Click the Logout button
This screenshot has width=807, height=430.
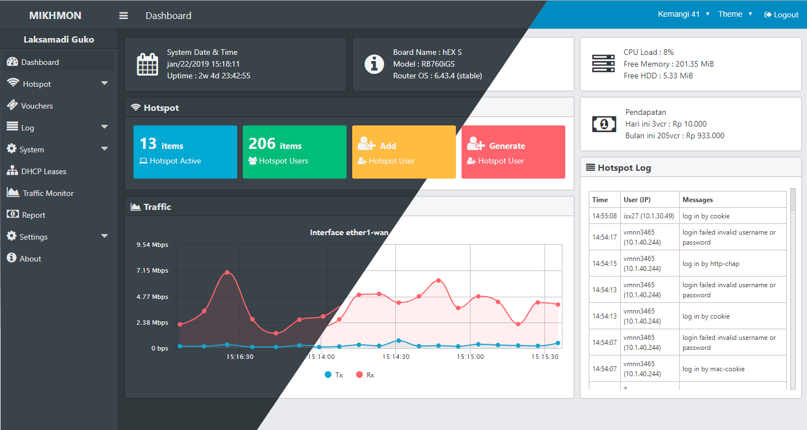click(781, 14)
